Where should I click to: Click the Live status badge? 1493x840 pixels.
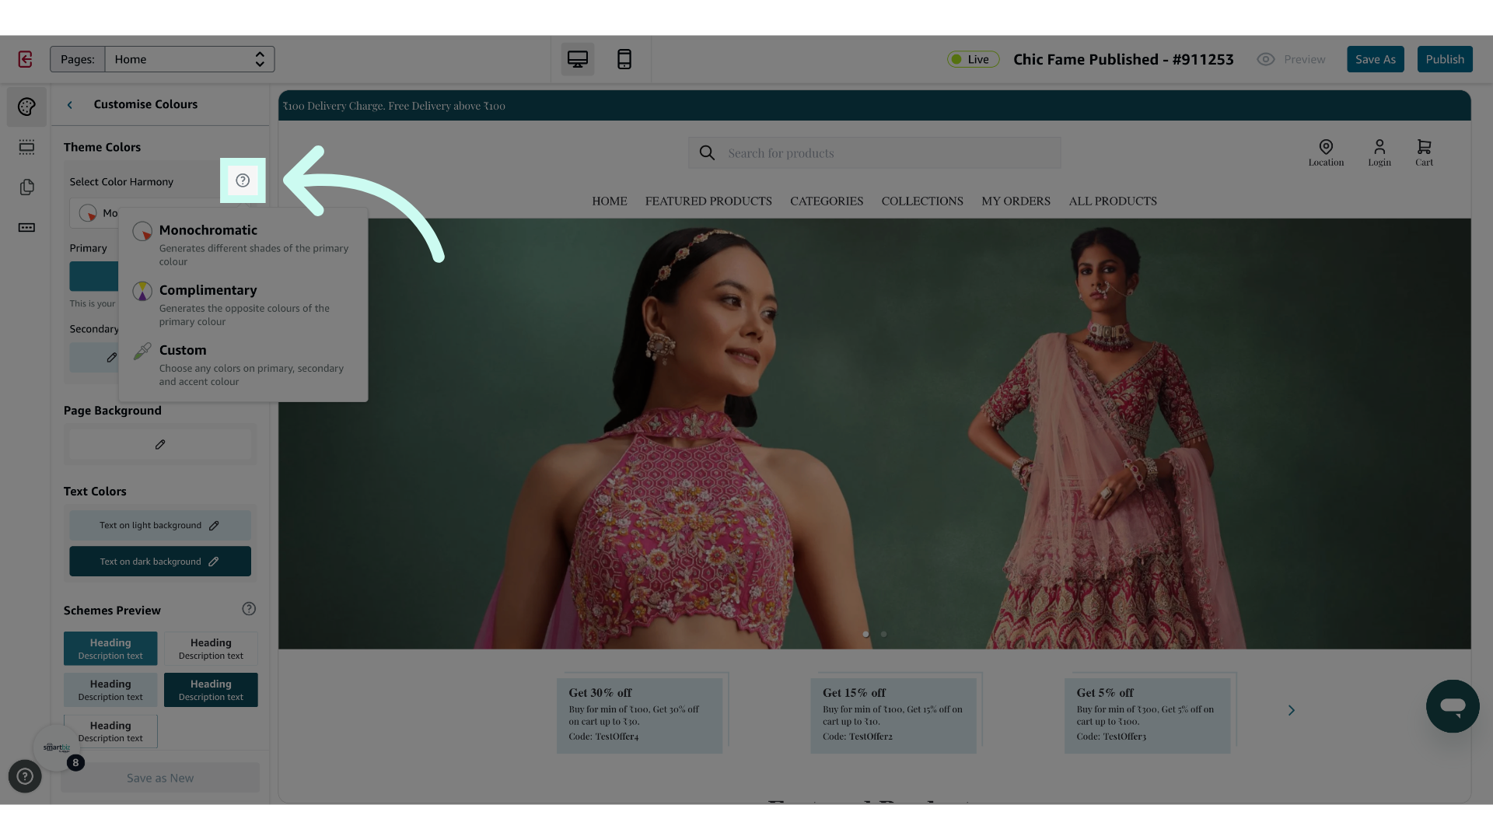972,59
